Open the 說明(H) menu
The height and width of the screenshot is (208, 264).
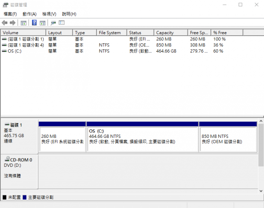point(69,14)
